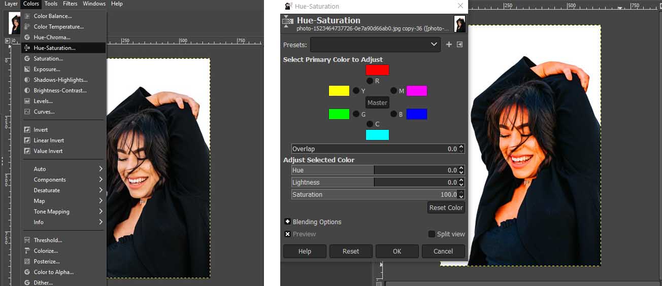The image size is (662, 286).
Task: Click the Hue-Chroma G icon
Action: (x=27, y=38)
